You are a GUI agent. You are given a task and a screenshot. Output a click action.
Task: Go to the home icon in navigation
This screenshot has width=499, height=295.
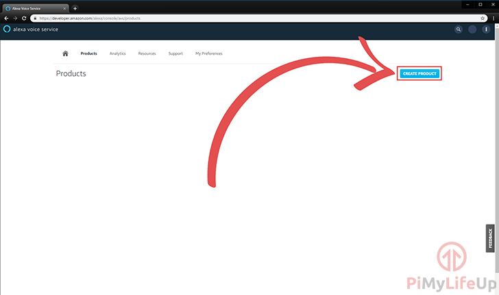tap(65, 53)
